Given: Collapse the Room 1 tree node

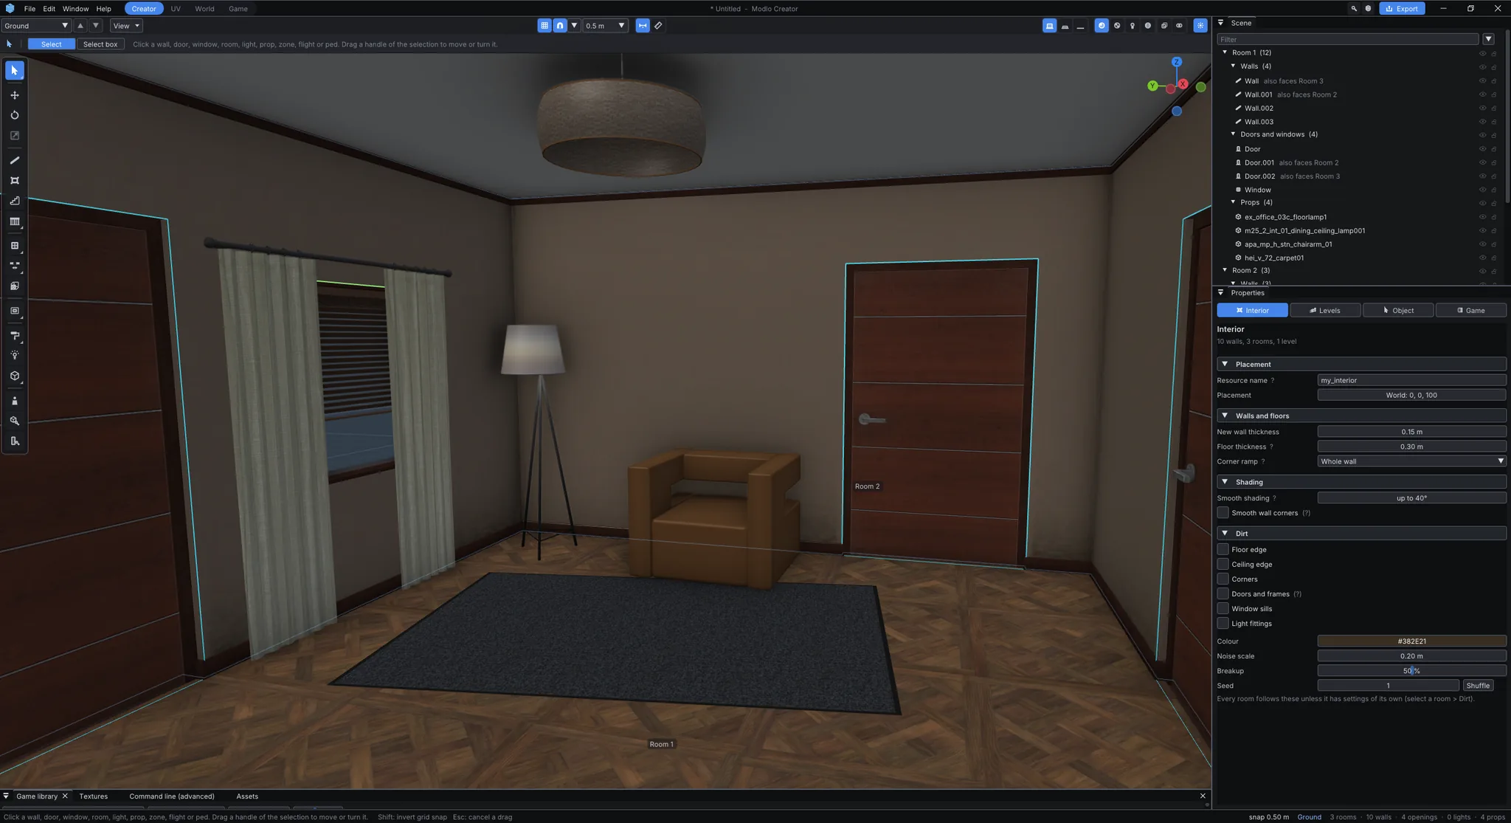Looking at the screenshot, I should click(1225, 52).
